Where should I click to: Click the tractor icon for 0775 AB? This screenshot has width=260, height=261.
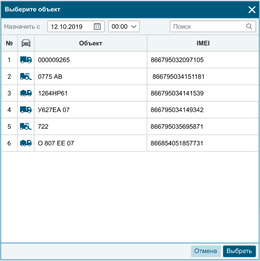[26, 77]
